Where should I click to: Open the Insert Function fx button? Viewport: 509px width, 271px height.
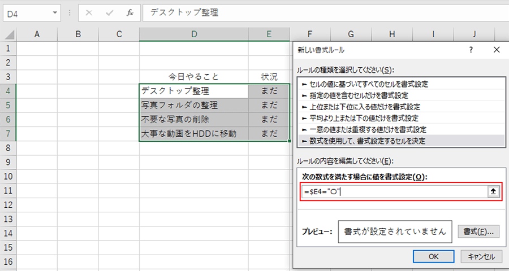point(130,12)
